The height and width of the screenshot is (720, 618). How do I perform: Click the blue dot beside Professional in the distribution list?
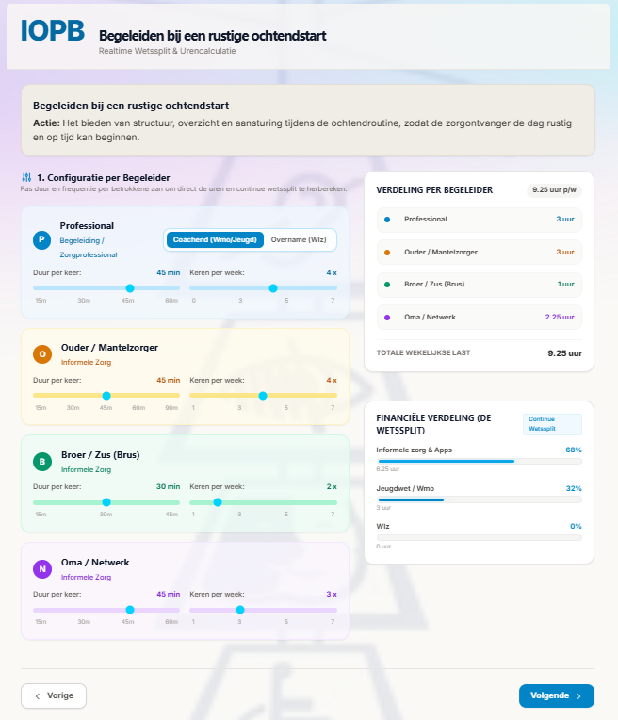[387, 220]
